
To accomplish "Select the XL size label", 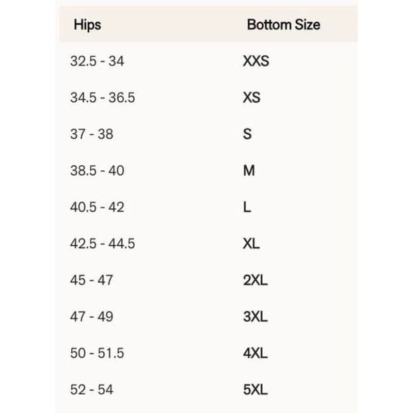I will [x=251, y=244].
